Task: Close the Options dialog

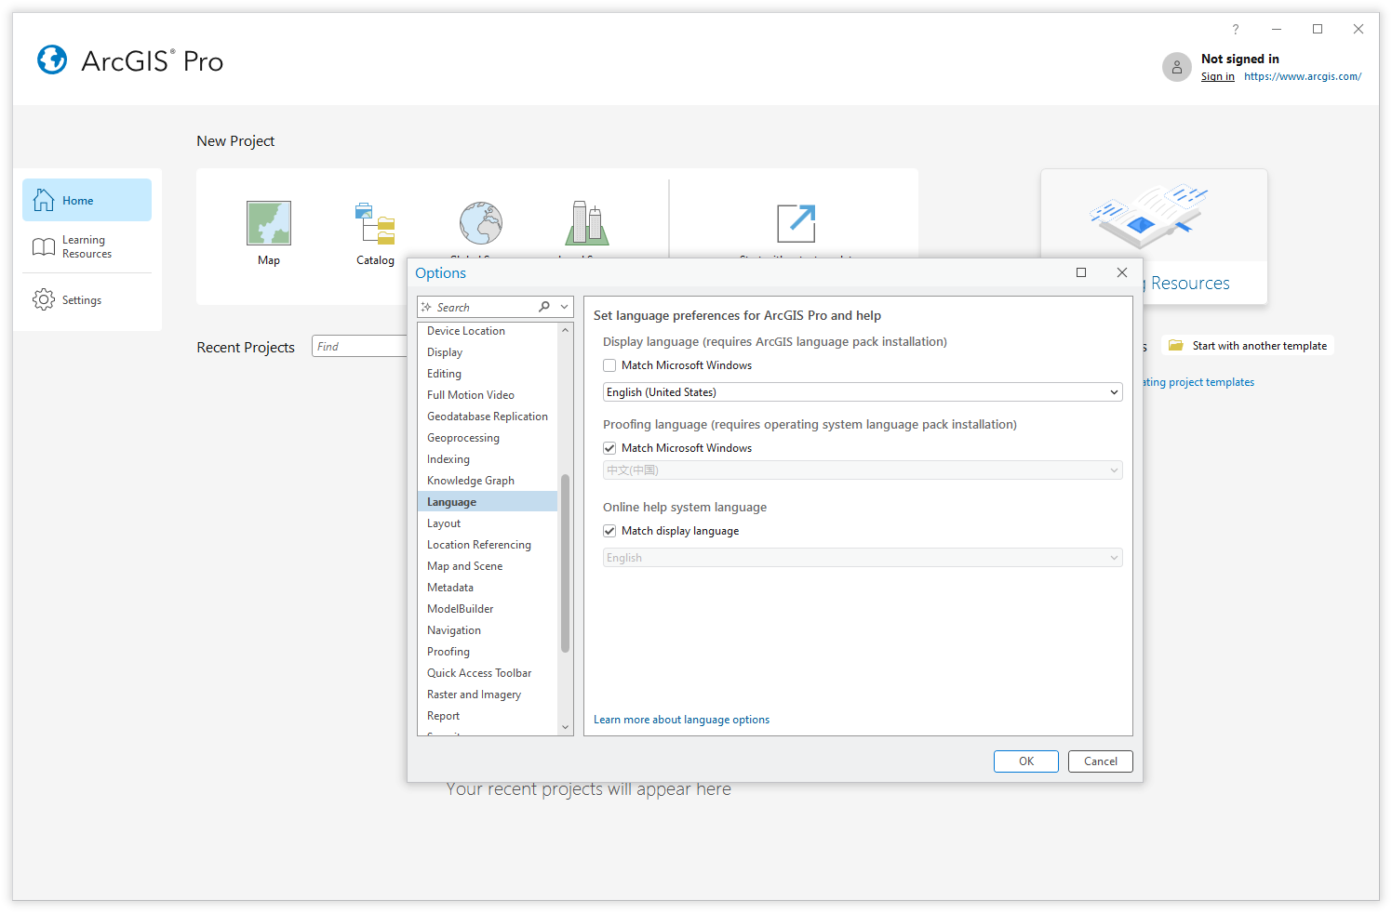Action: pos(1122,272)
